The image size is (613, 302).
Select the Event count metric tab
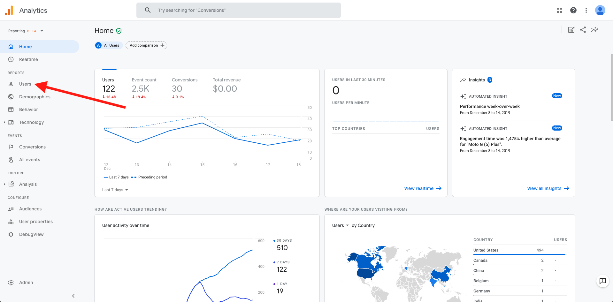[x=144, y=88]
